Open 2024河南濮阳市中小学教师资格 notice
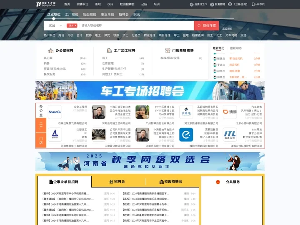The height and width of the screenshot is (225, 300). (x=65, y=193)
